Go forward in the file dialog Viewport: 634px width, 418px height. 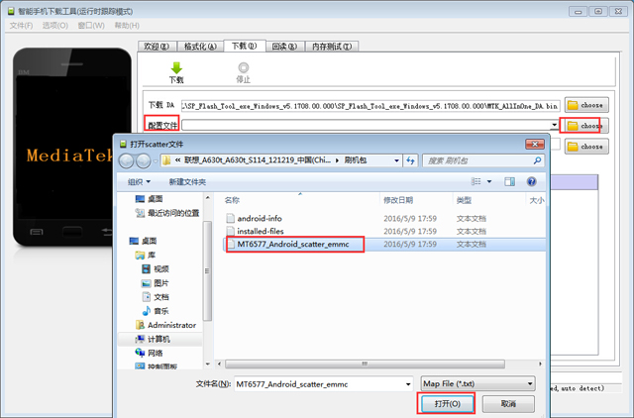pos(143,160)
